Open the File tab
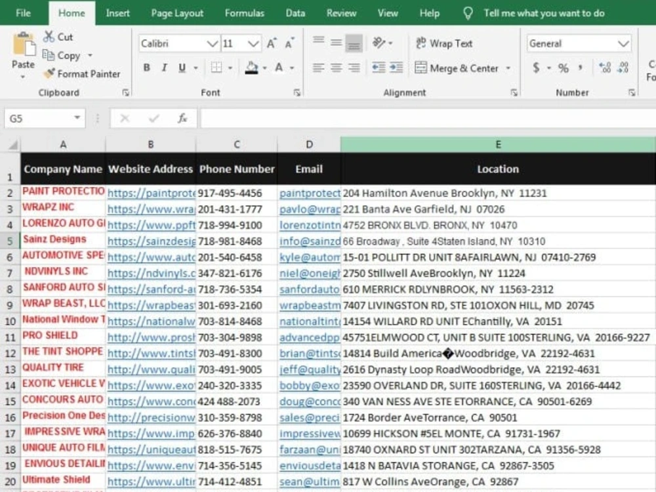This screenshot has width=656, height=492. (24, 13)
